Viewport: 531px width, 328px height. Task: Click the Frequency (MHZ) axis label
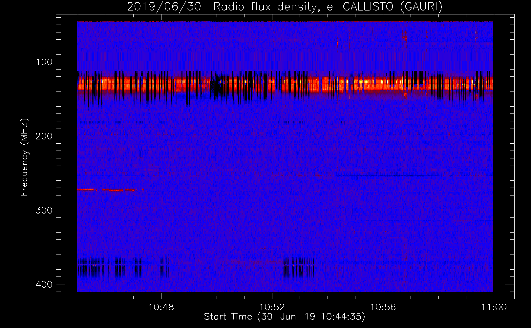point(25,157)
